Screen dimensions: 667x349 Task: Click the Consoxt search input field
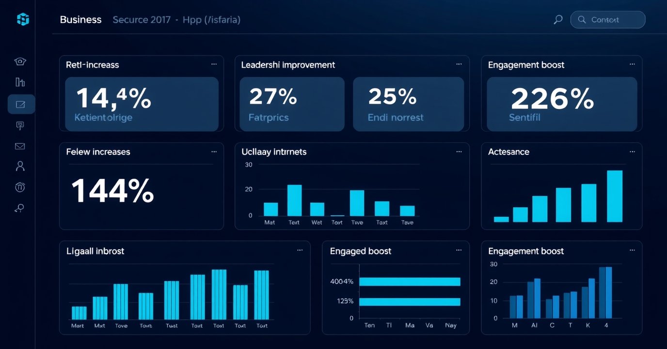click(x=608, y=20)
